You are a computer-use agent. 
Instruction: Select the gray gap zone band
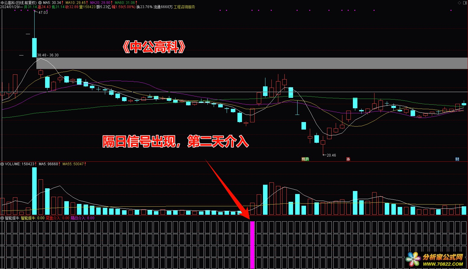tap(252, 63)
